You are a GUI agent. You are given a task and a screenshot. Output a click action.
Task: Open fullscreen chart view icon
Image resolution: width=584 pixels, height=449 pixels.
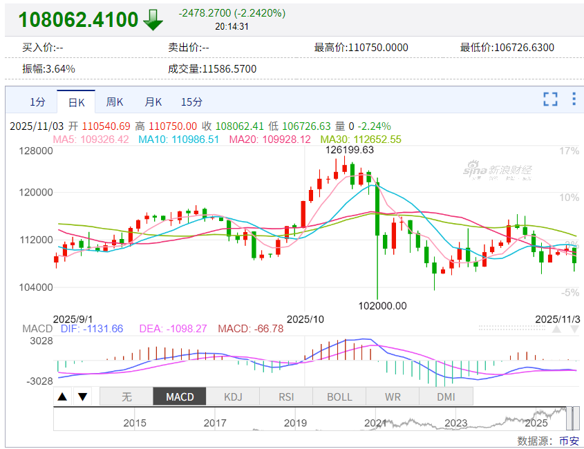point(550,99)
